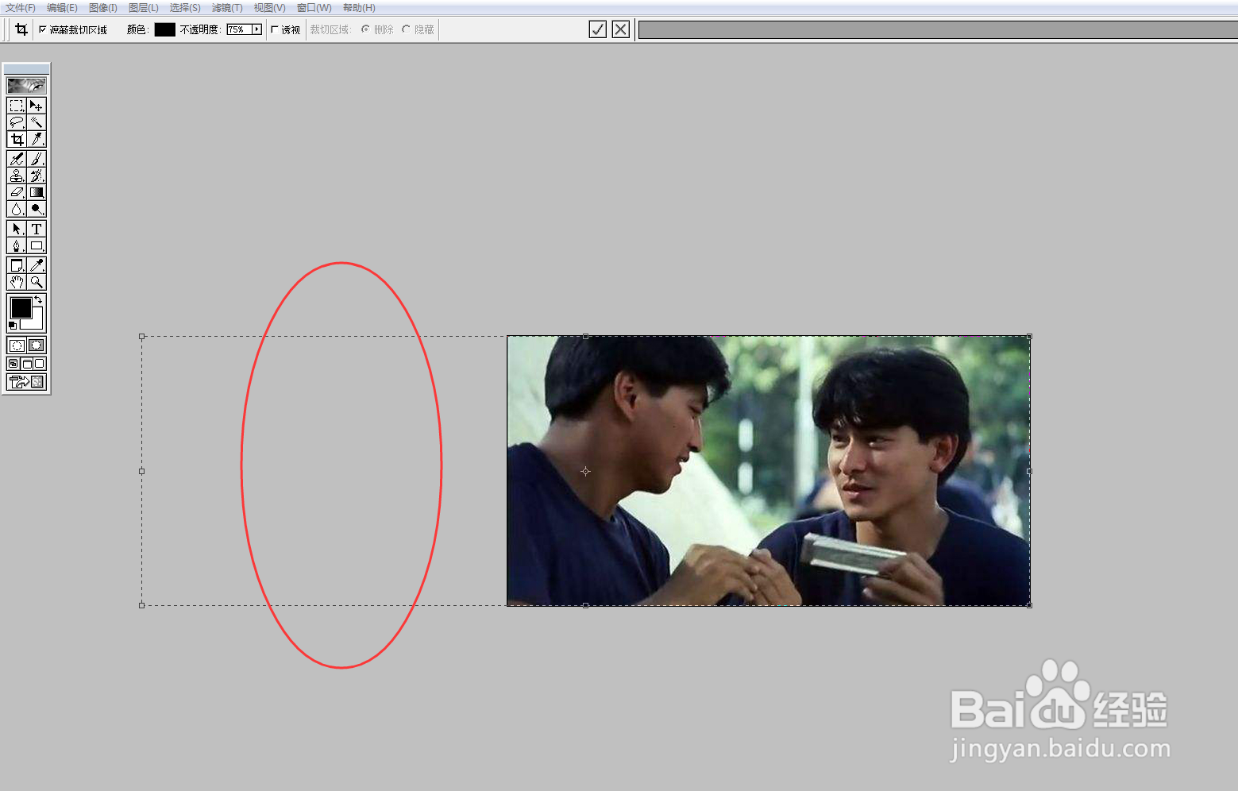
Task: Select the Type tool
Action: pos(37,229)
